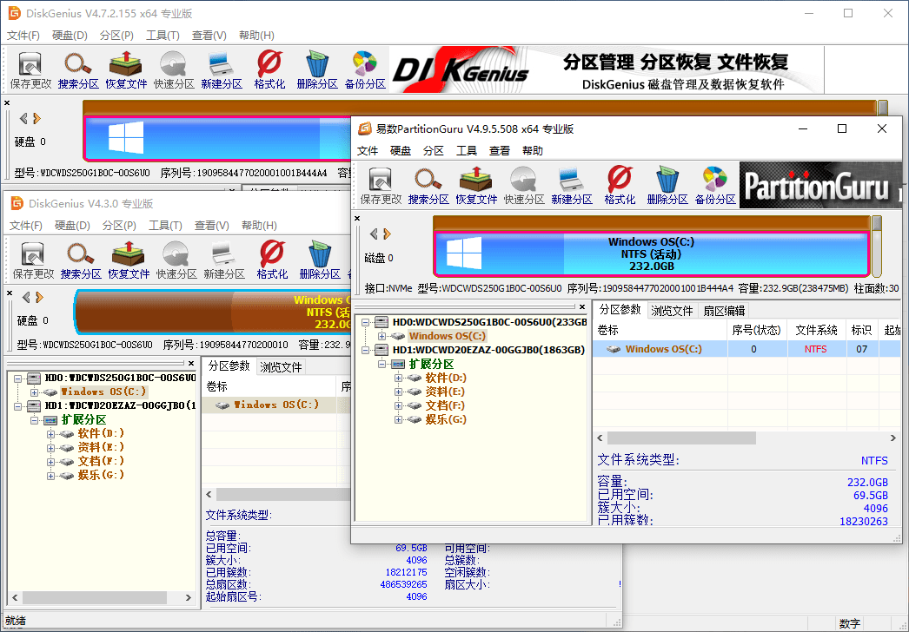Click PartitionGuru logo banner
Screen dimensions: 909x632
[820, 186]
